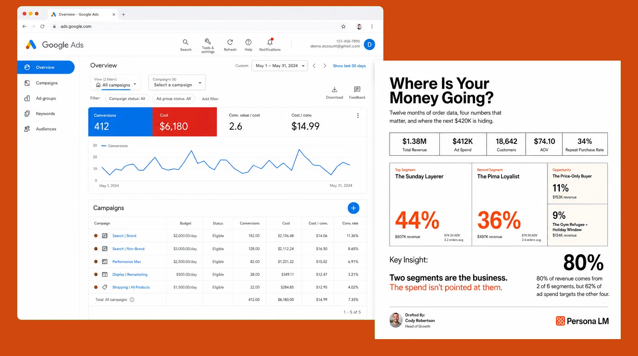Click Show last 30 days link
Image resolution: width=638 pixels, height=356 pixels.
349,66
